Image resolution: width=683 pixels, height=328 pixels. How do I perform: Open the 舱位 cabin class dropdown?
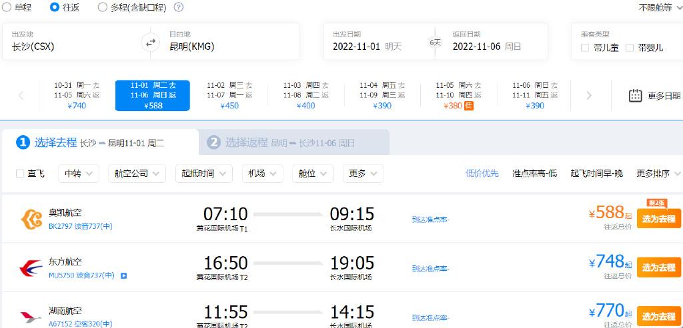[312, 174]
